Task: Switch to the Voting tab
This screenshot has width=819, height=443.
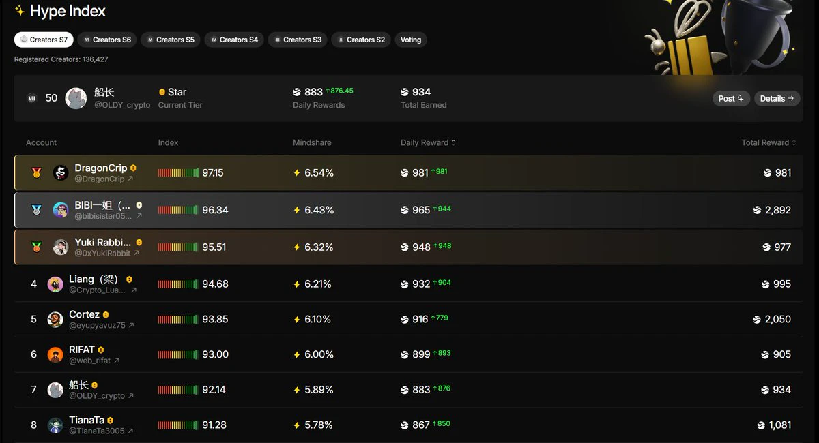Action: point(411,40)
